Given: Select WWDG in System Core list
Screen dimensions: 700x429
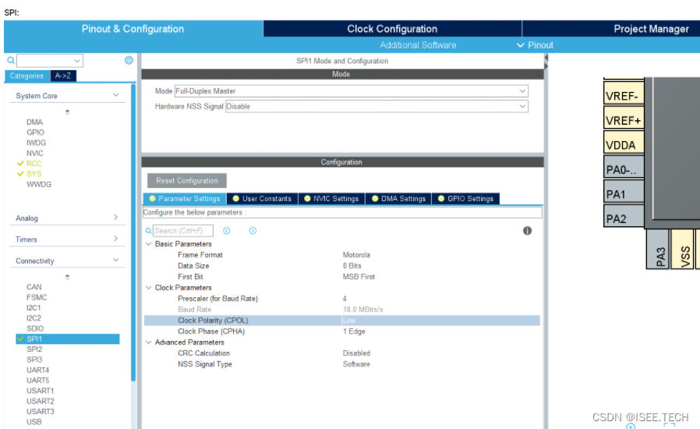Looking at the screenshot, I should [x=39, y=184].
